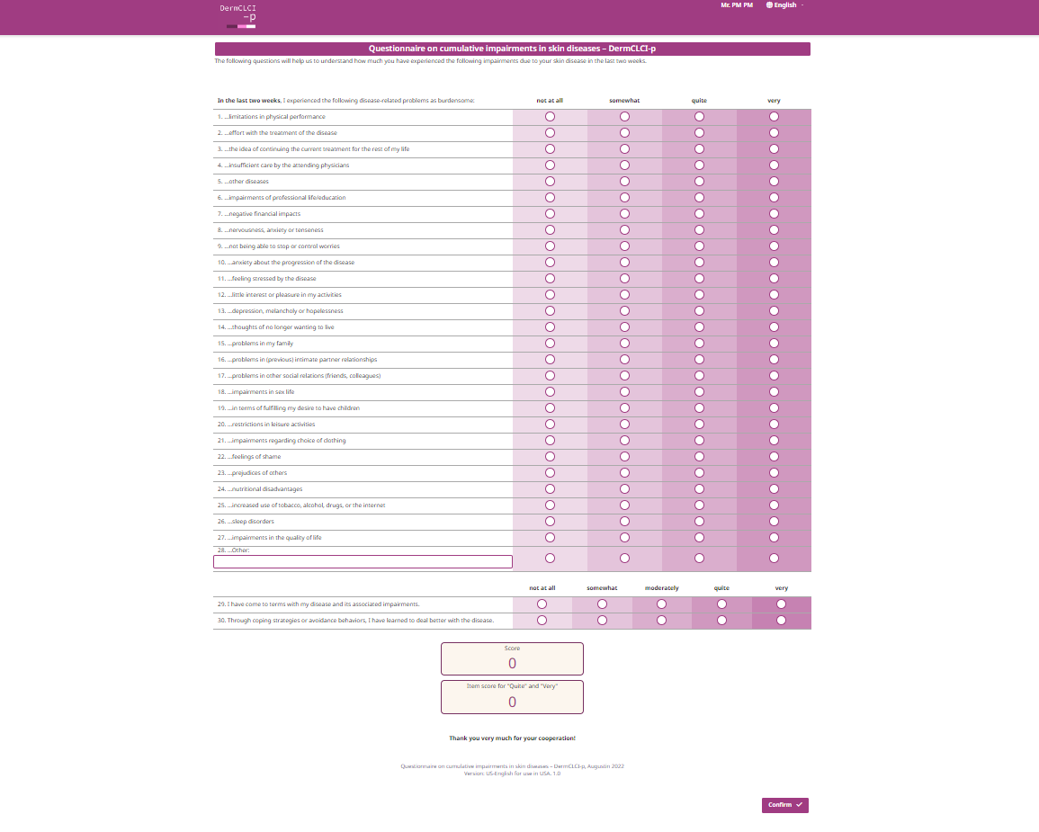The image size is (1039, 832).
Task: Click the Other text input field
Action: pyautogui.click(x=363, y=562)
